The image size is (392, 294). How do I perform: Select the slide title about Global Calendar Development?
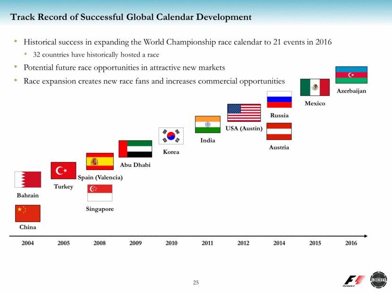[x=131, y=17]
